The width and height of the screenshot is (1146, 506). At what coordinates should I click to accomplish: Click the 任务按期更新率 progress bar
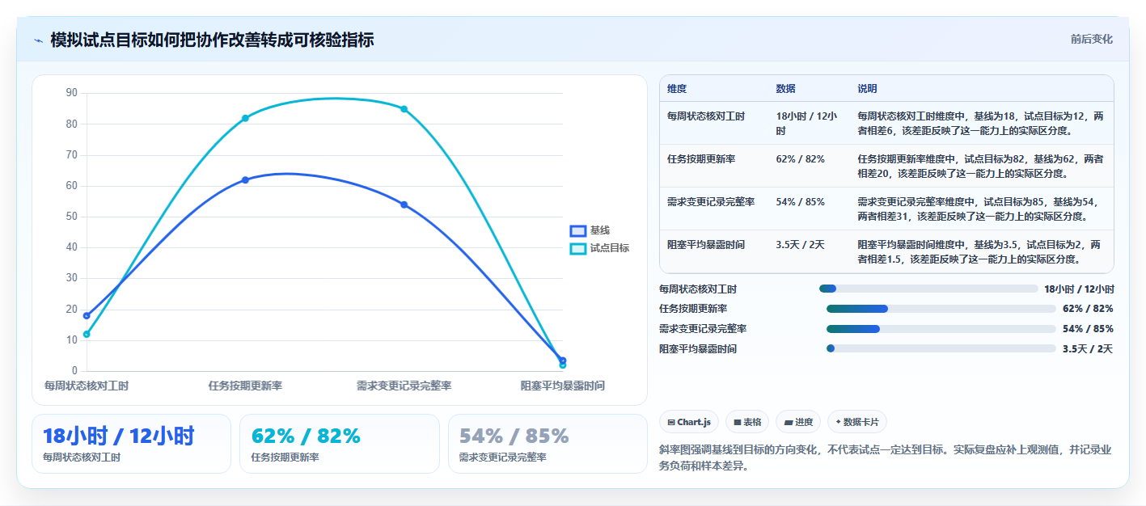941,309
